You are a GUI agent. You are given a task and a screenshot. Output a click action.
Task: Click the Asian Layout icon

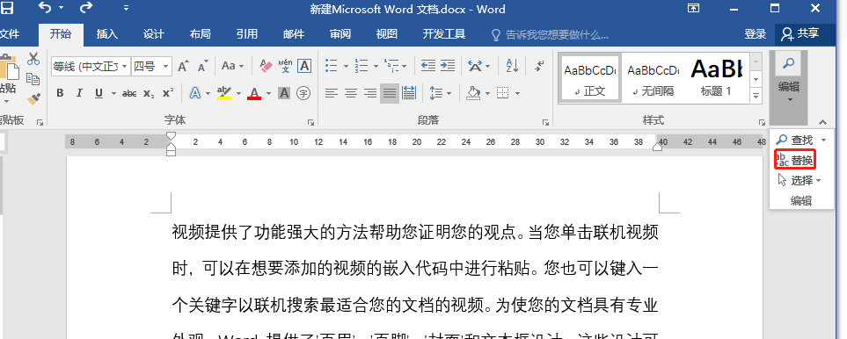(x=475, y=66)
